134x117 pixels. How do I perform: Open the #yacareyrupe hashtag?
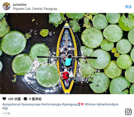31,104
